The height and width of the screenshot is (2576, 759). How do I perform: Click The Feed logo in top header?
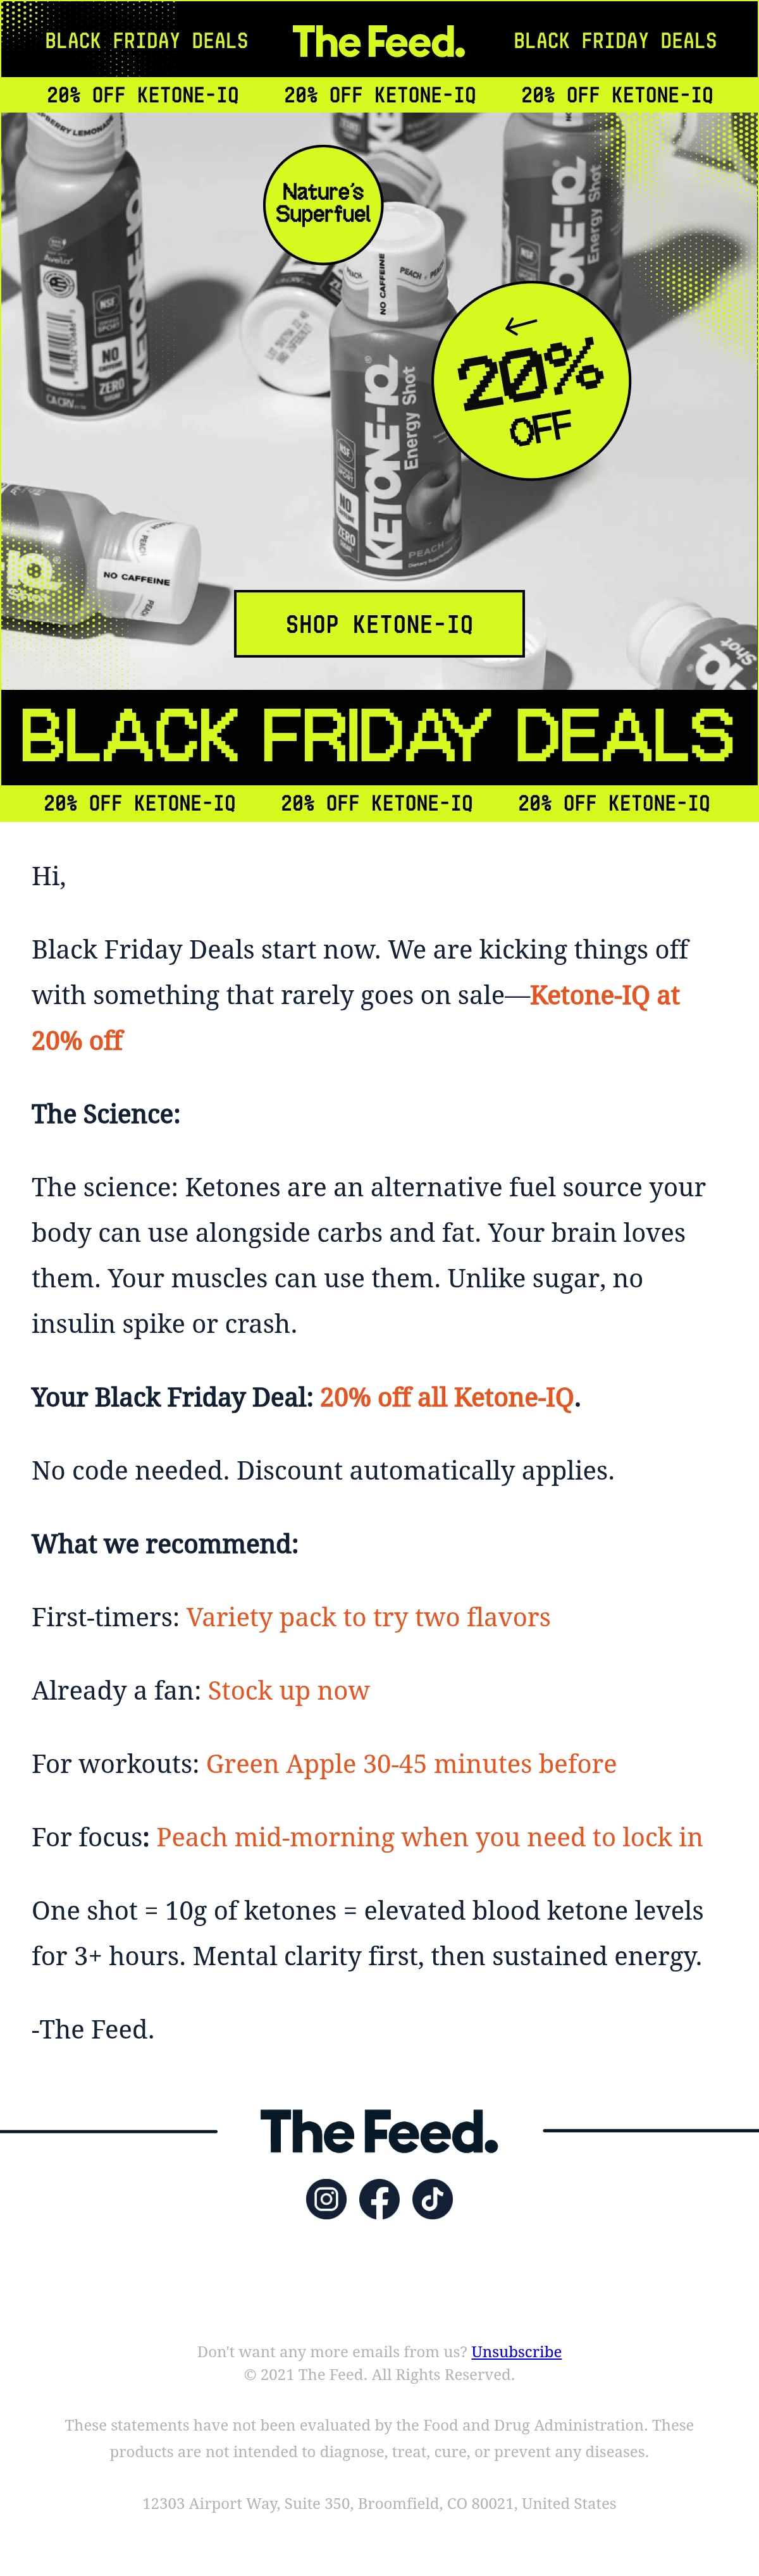click(x=379, y=41)
